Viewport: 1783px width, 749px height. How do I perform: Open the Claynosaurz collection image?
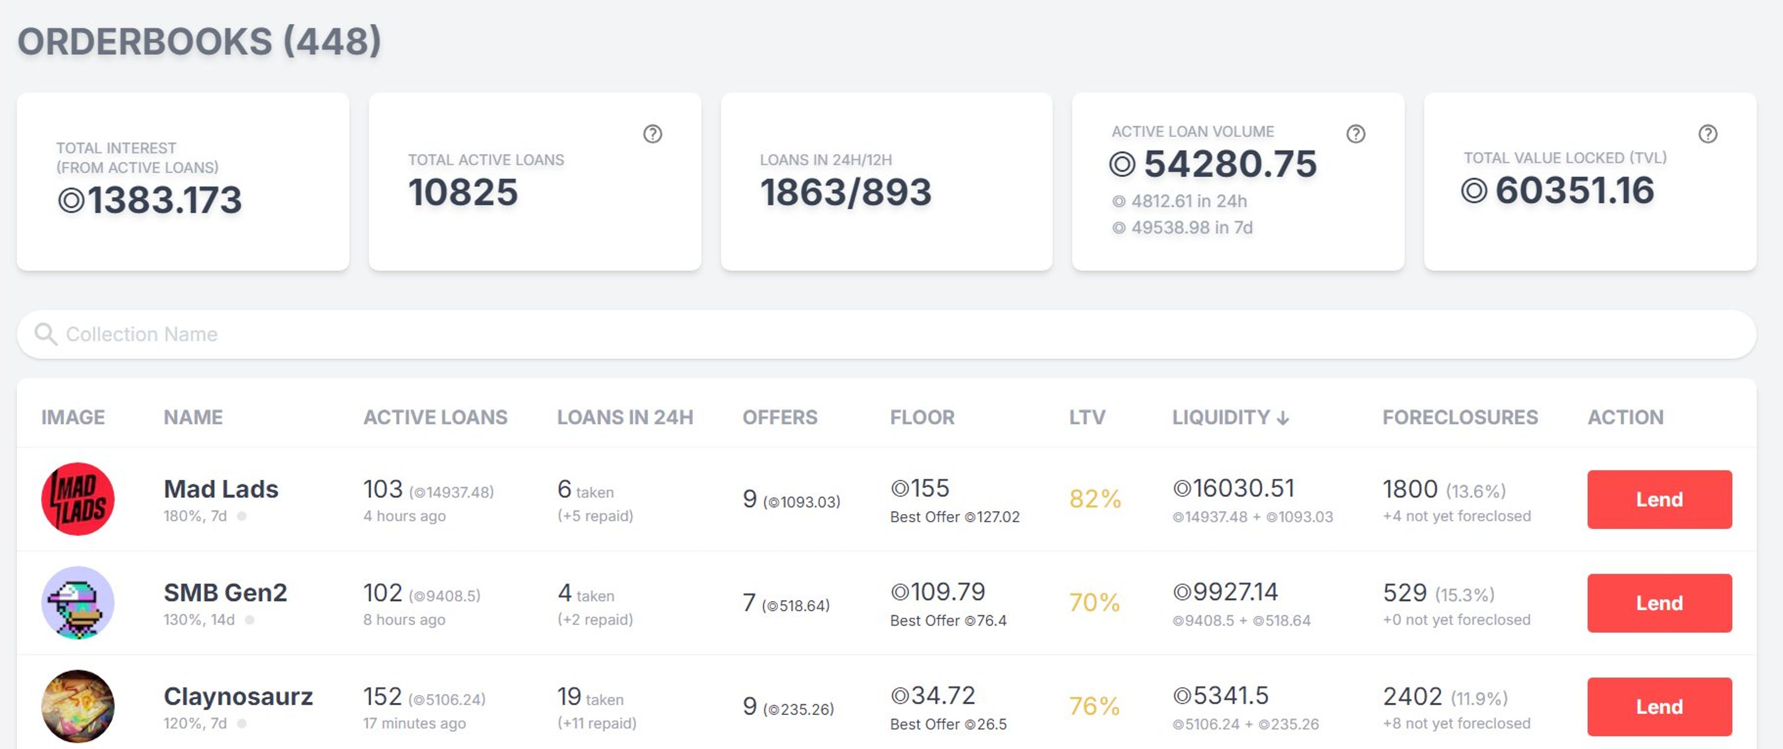pos(78,705)
